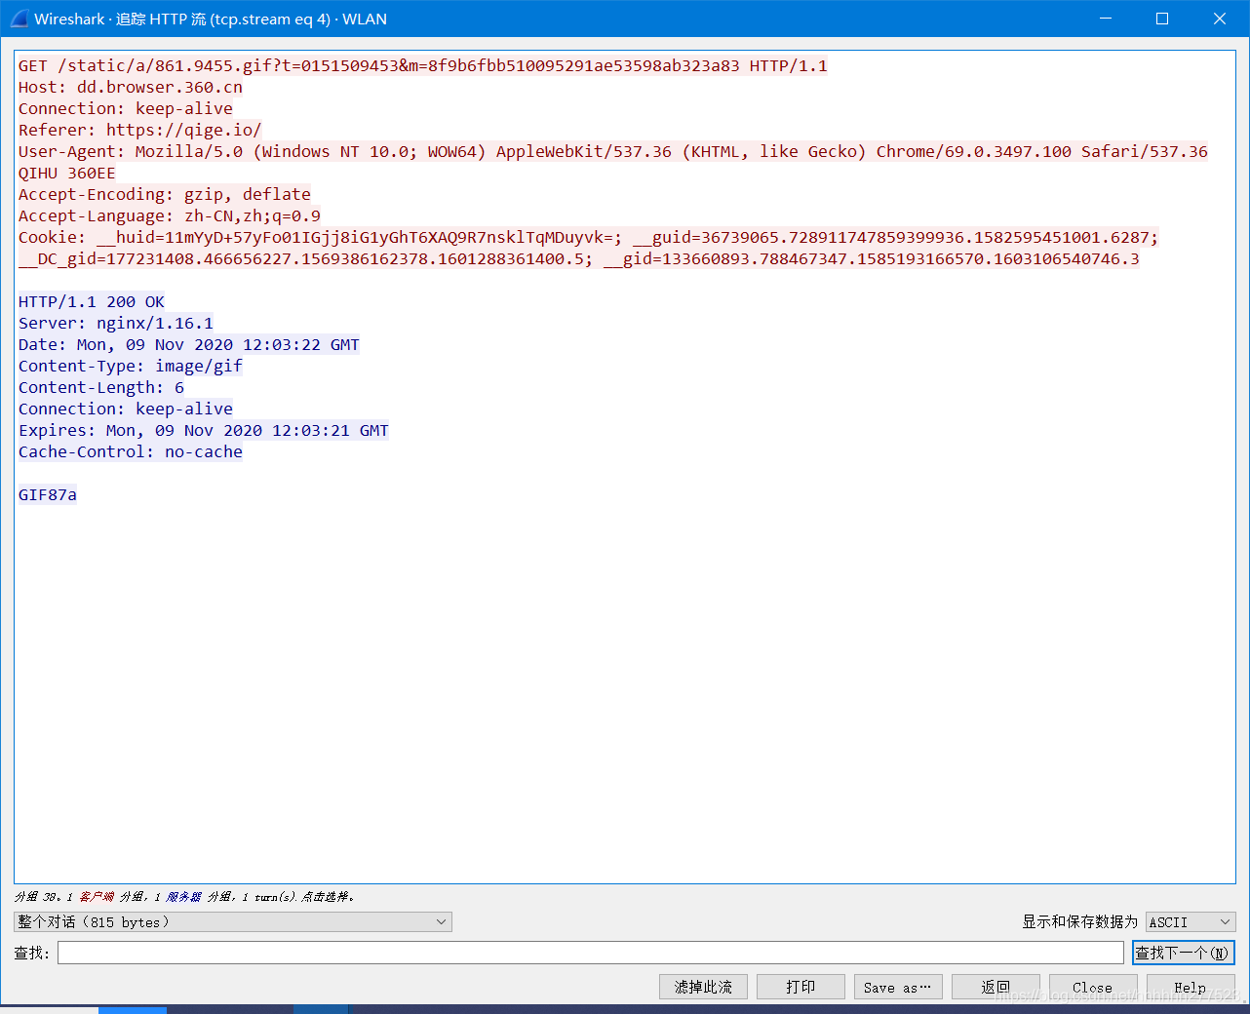Click the 返回 back button
Screen dimensions: 1250x1014
click(996, 987)
